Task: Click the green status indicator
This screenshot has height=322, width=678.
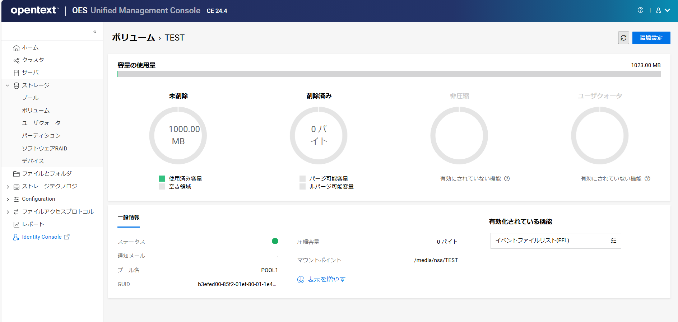Action: click(275, 241)
